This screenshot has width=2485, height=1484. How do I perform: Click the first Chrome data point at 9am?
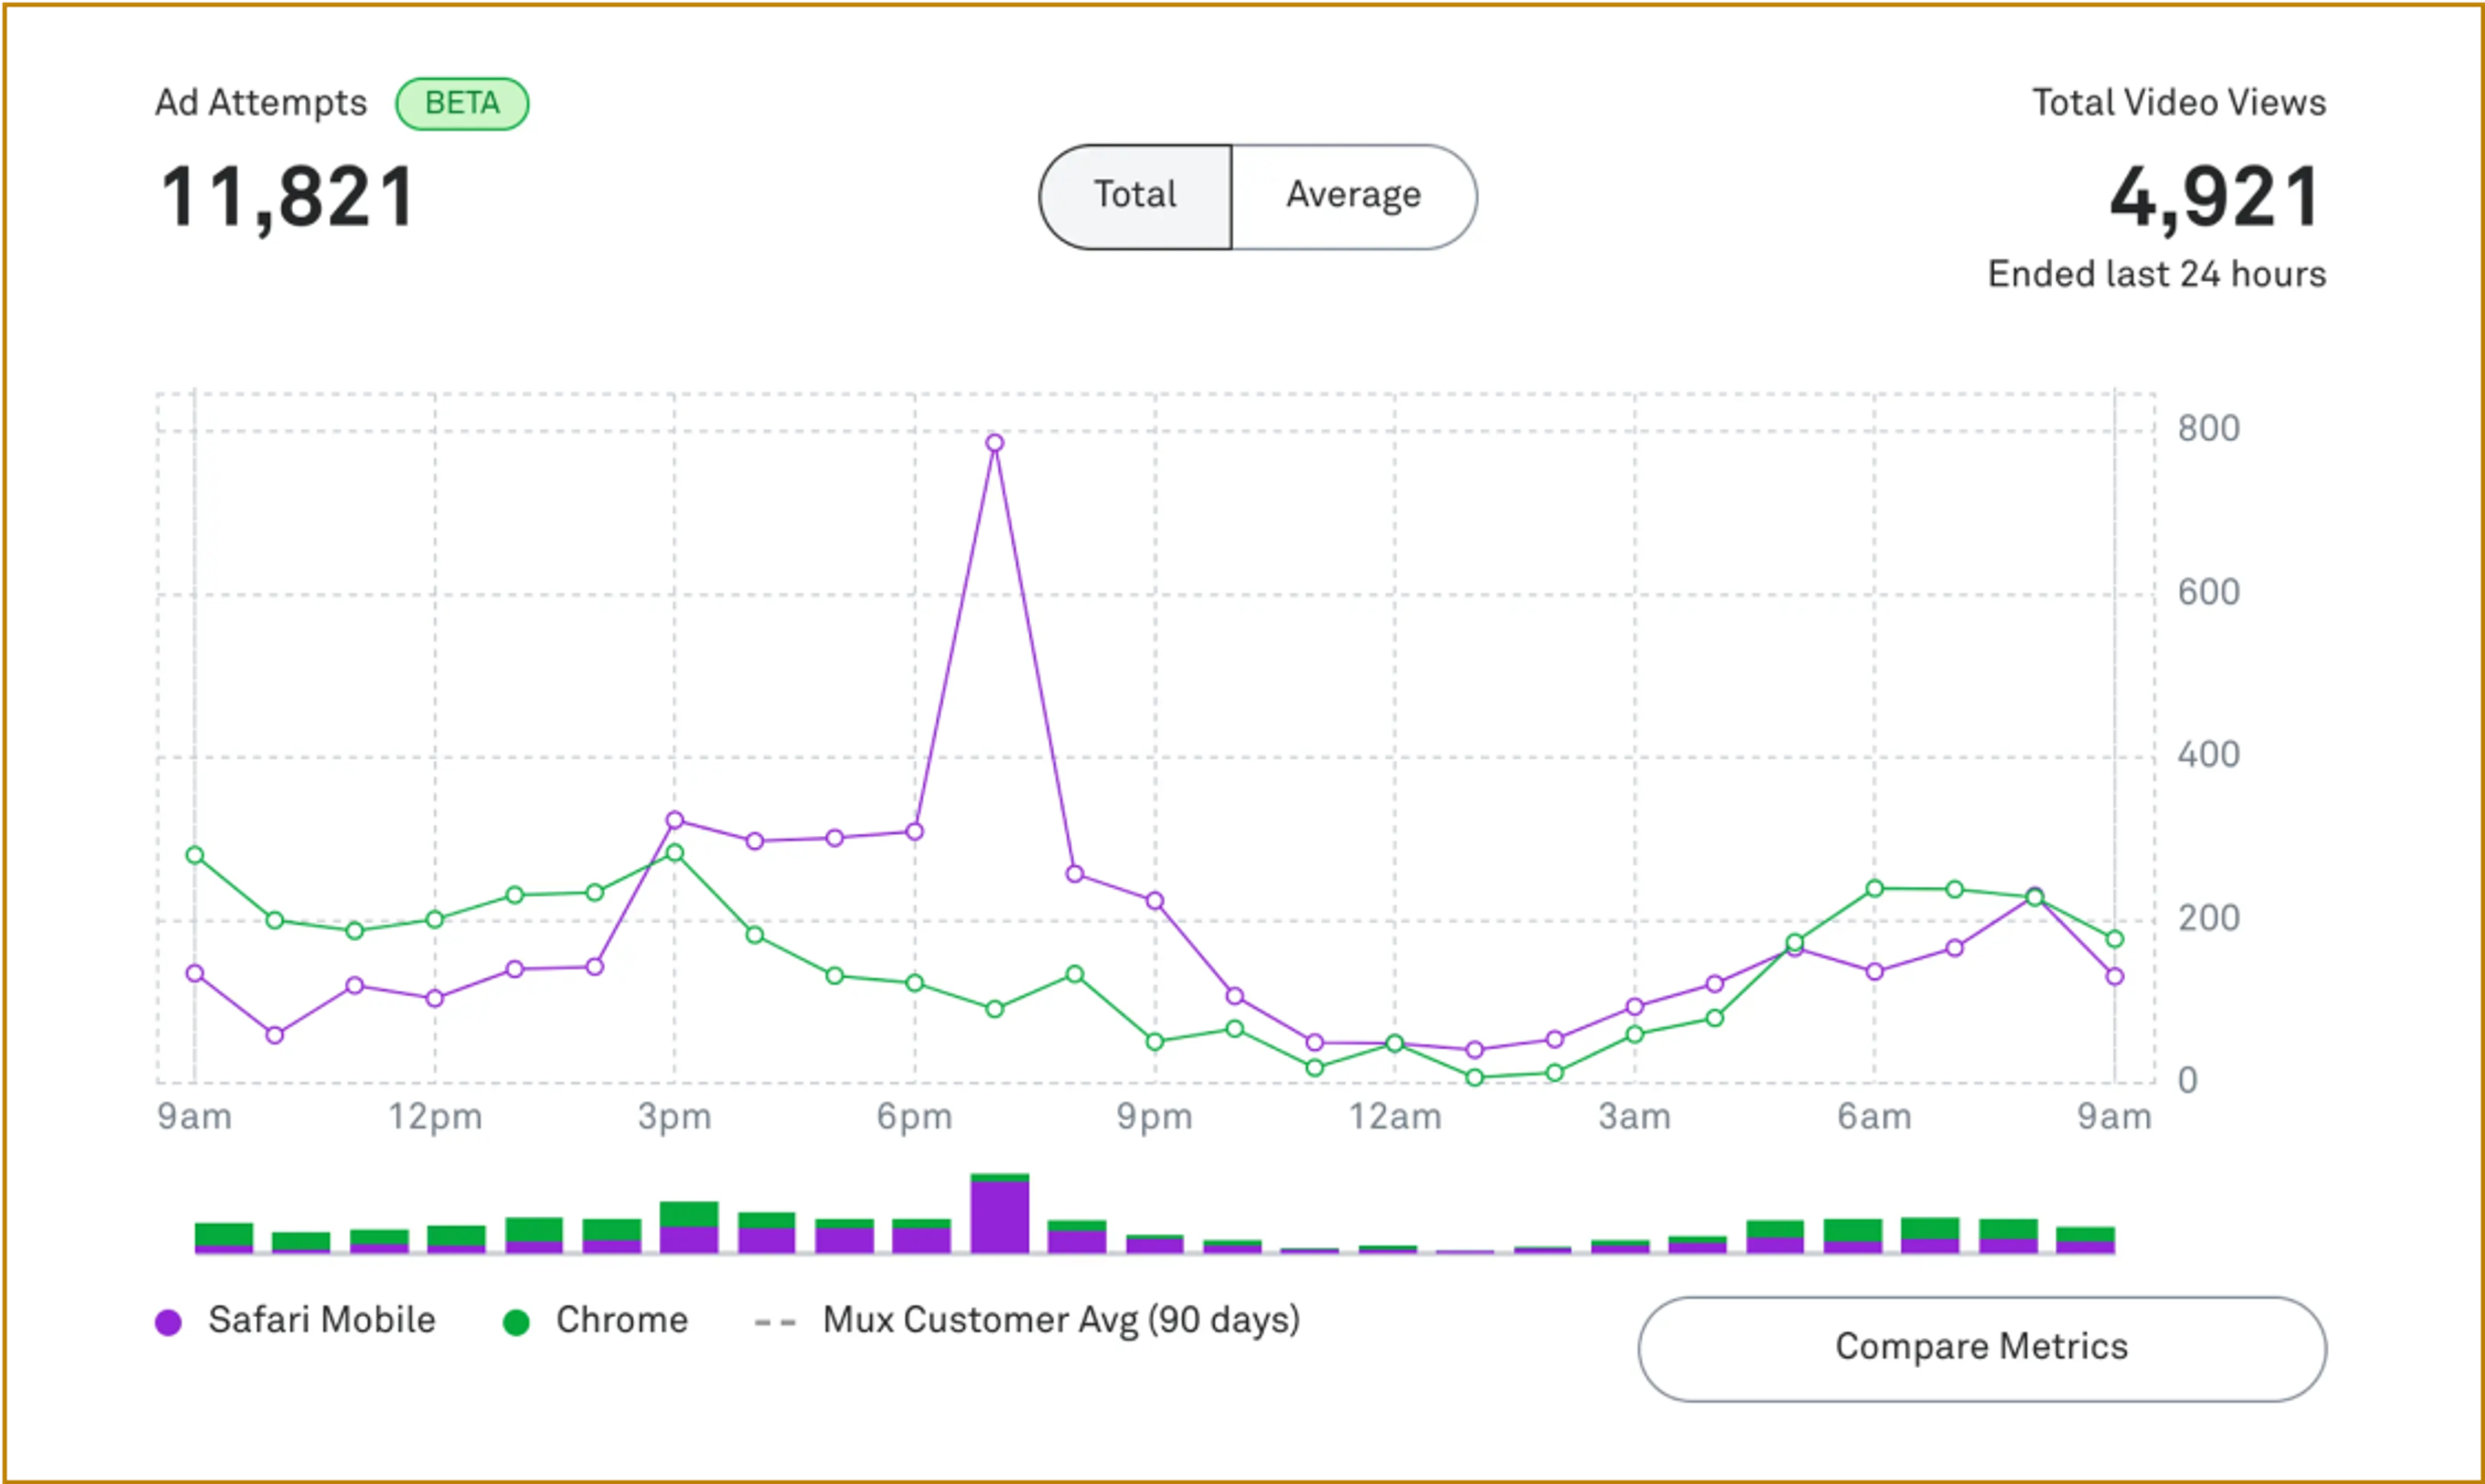pyautogui.click(x=195, y=855)
